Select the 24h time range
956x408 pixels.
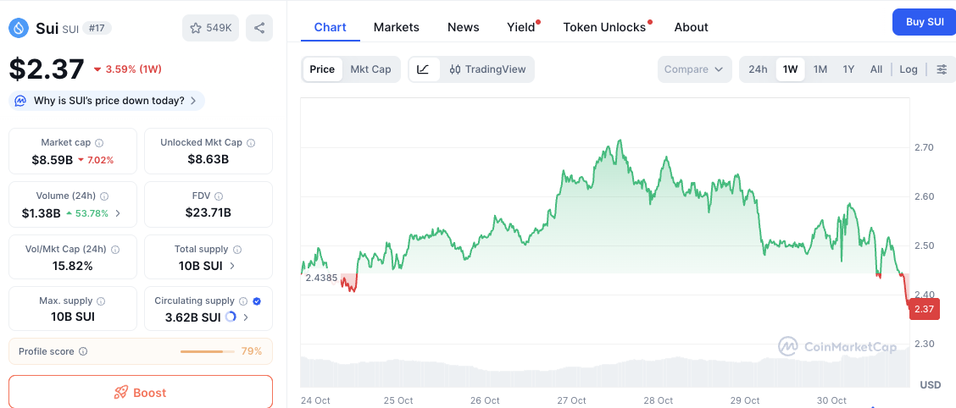(x=758, y=69)
